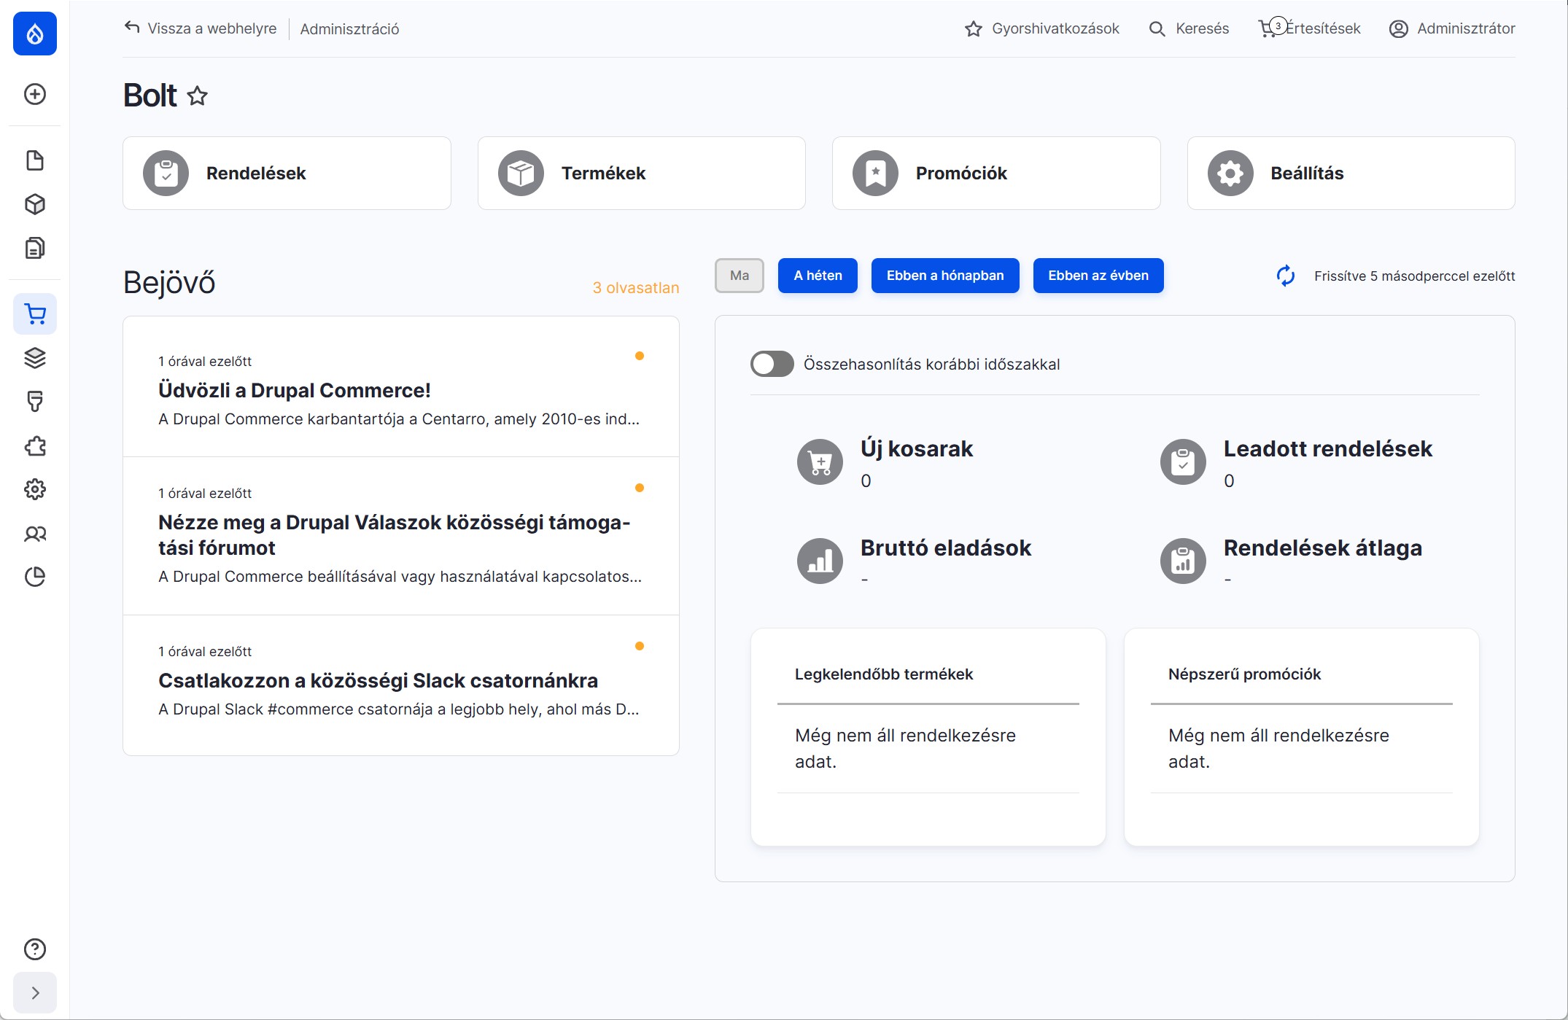Open the Termékek card
This screenshot has height=1020, width=1568.
642,174
